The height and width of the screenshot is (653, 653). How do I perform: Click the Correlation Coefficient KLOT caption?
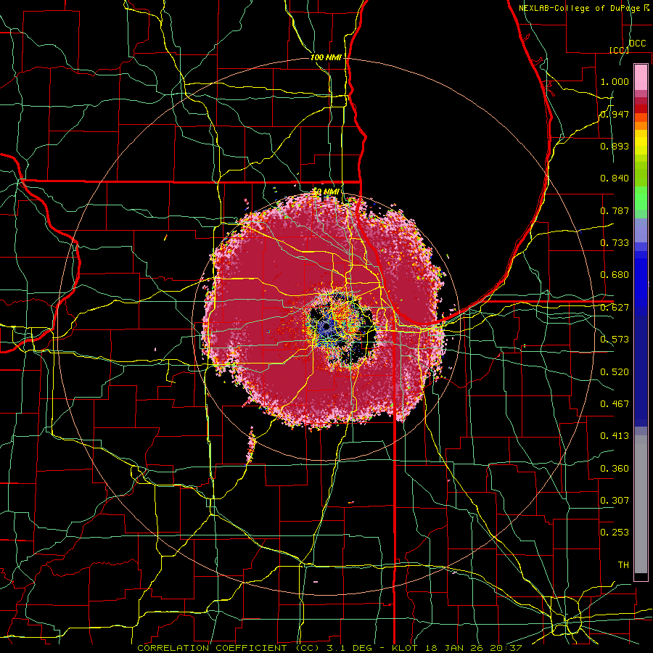[x=329, y=648]
